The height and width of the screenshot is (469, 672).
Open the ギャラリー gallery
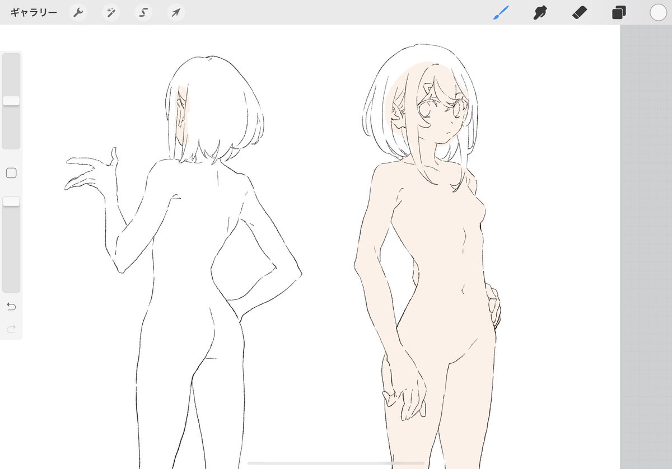click(x=34, y=12)
